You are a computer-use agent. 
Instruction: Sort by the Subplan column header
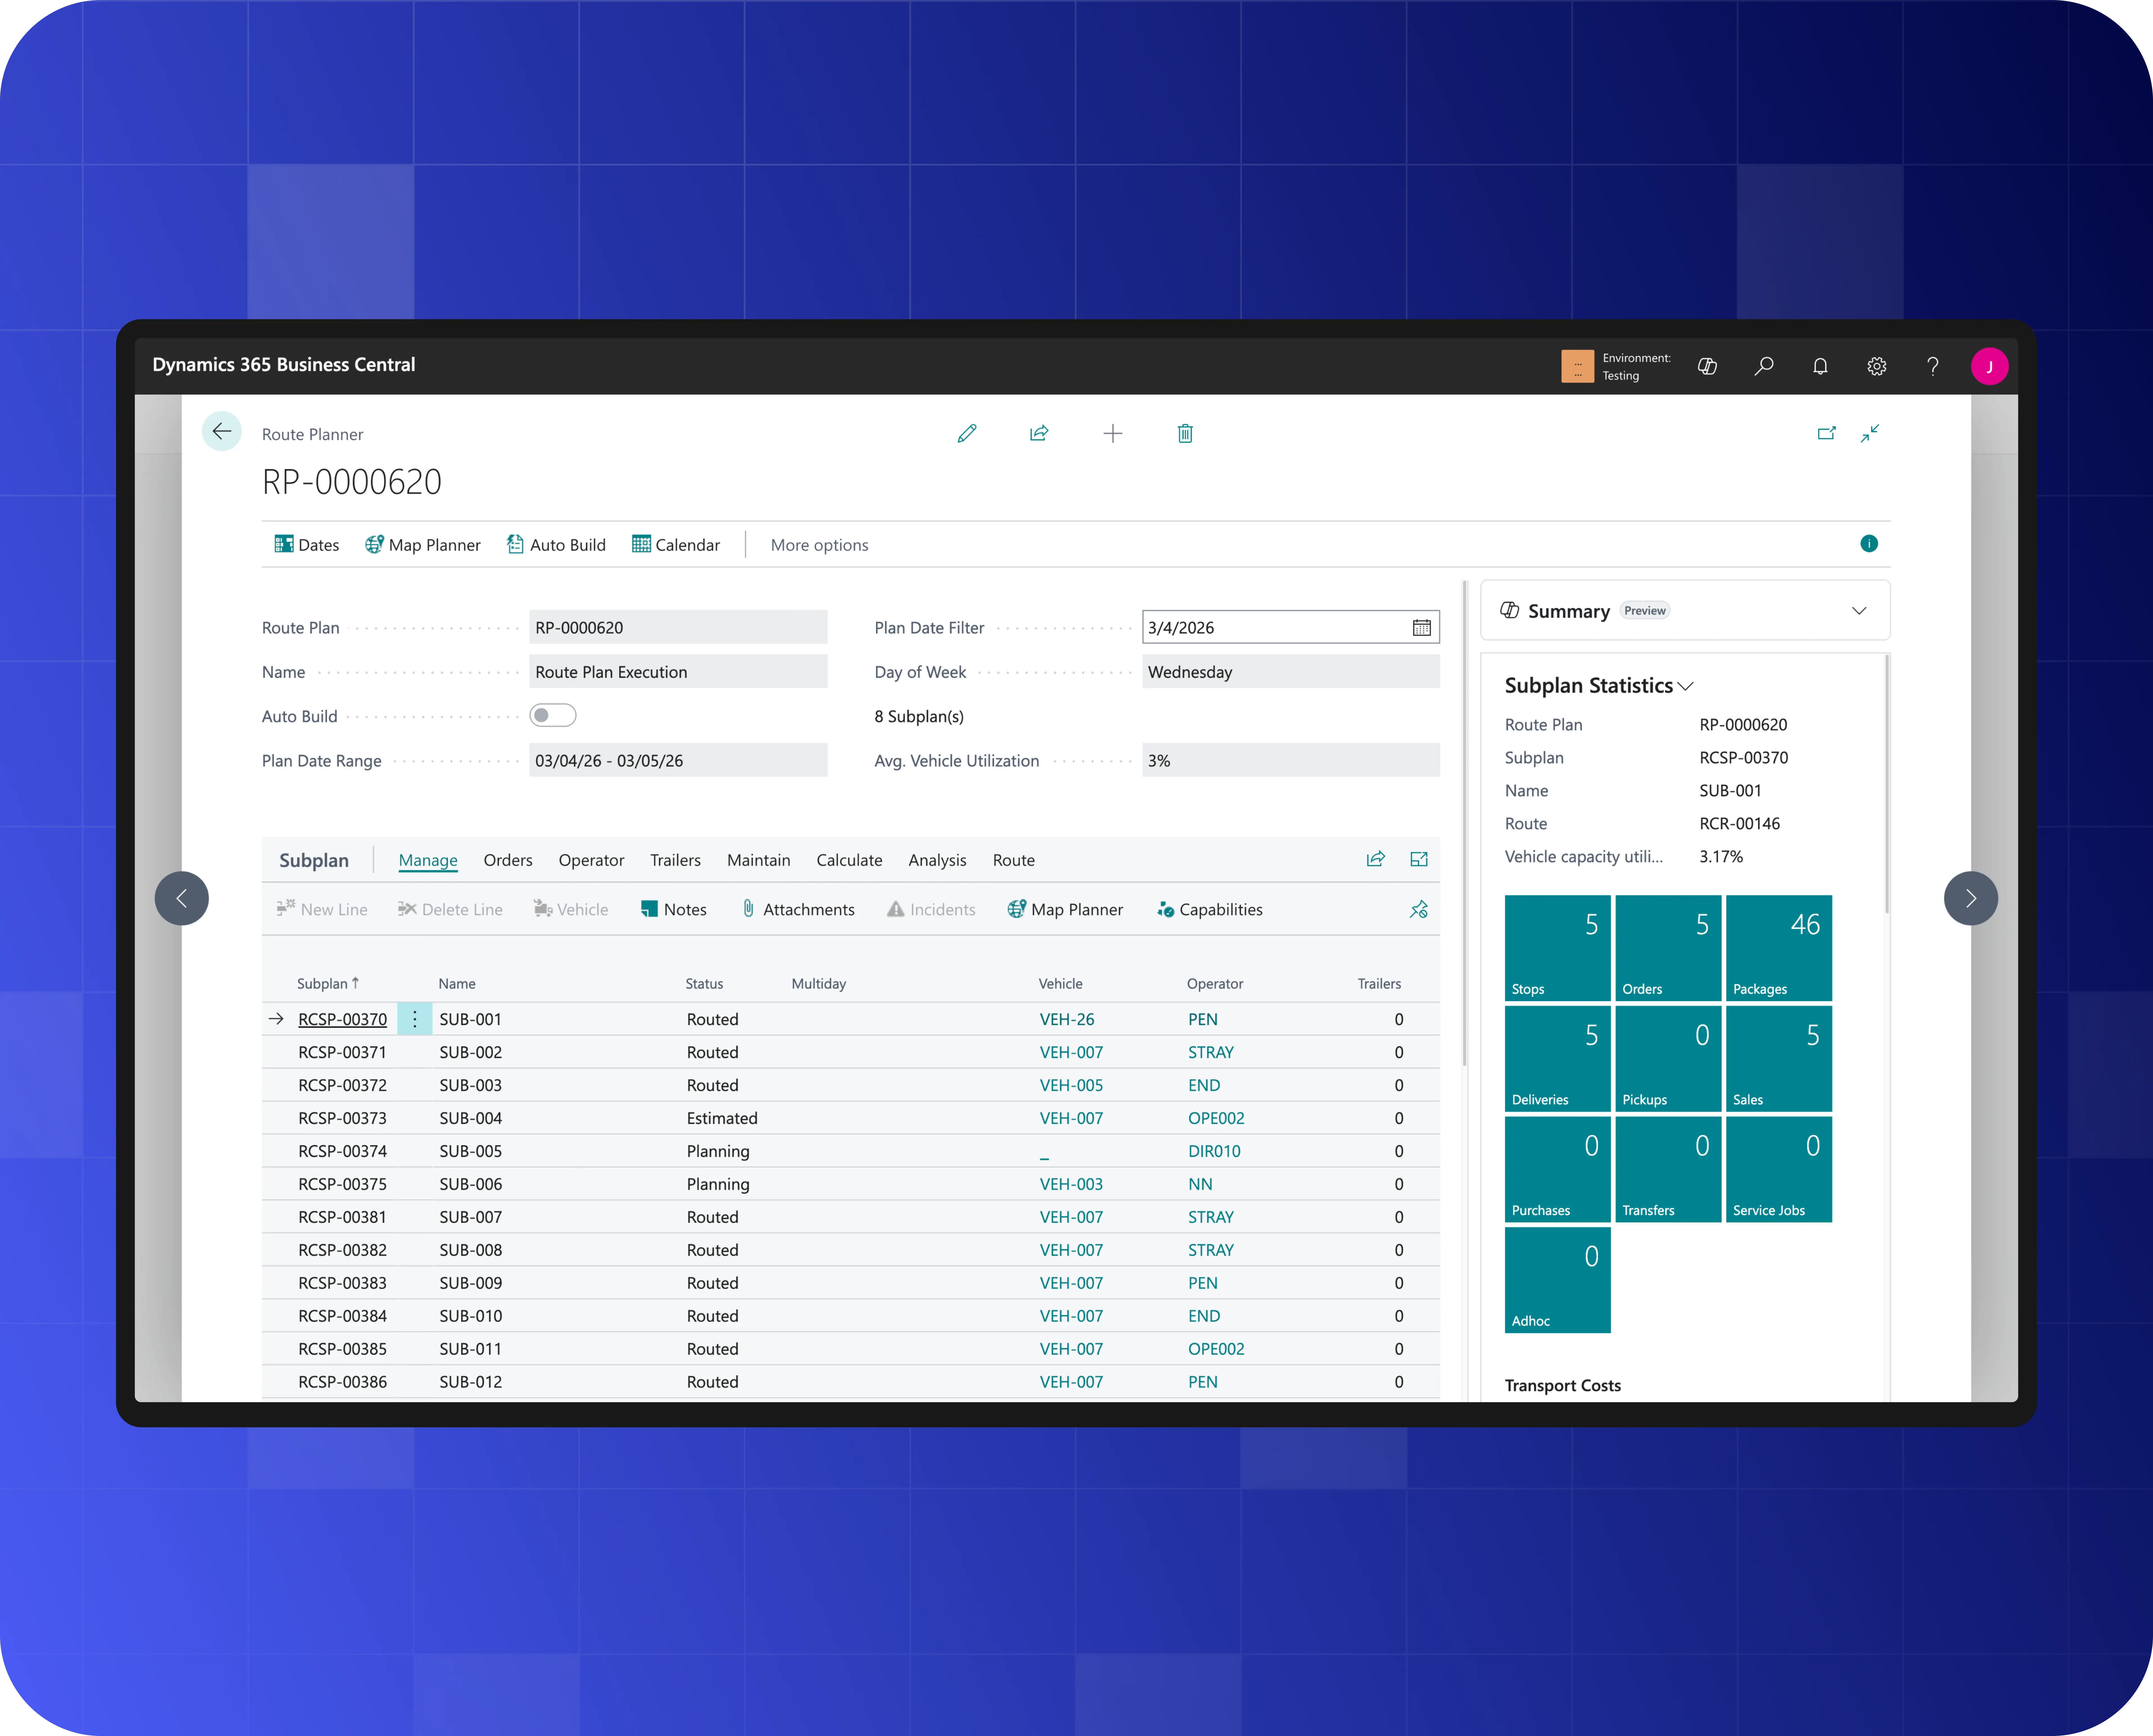[x=328, y=984]
